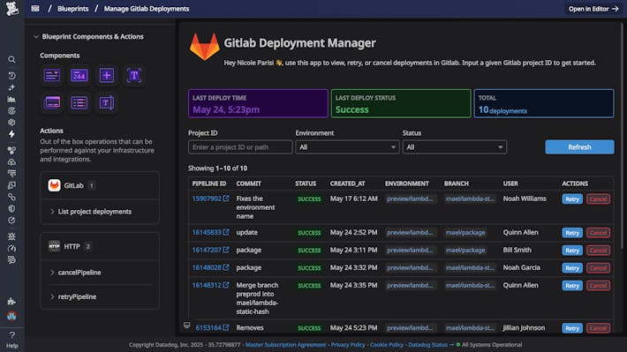Open pipeline 16147207 link
Image resolution: width=627 pixels, height=352 pixels.
pyautogui.click(x=207, y=250)
